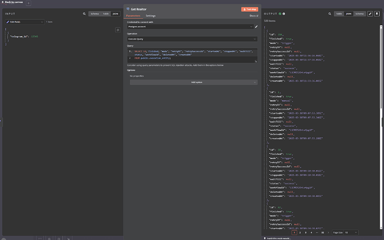Viewport: 384px width, 240px height.
Task: Add new tab with plus icon
Action: pyautogui.click(x=28, y=3)
